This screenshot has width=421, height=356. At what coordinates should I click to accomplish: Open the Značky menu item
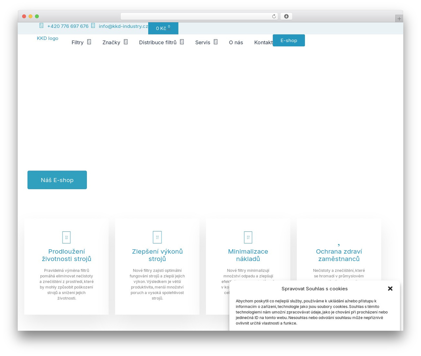click(111, 42)
